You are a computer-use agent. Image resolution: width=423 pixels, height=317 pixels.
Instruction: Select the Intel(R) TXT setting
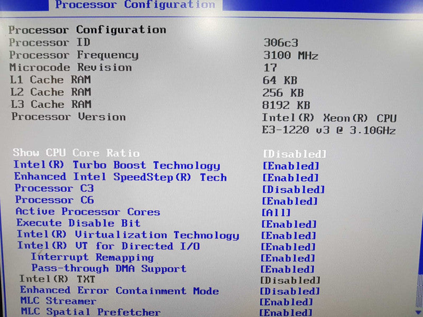57,279
